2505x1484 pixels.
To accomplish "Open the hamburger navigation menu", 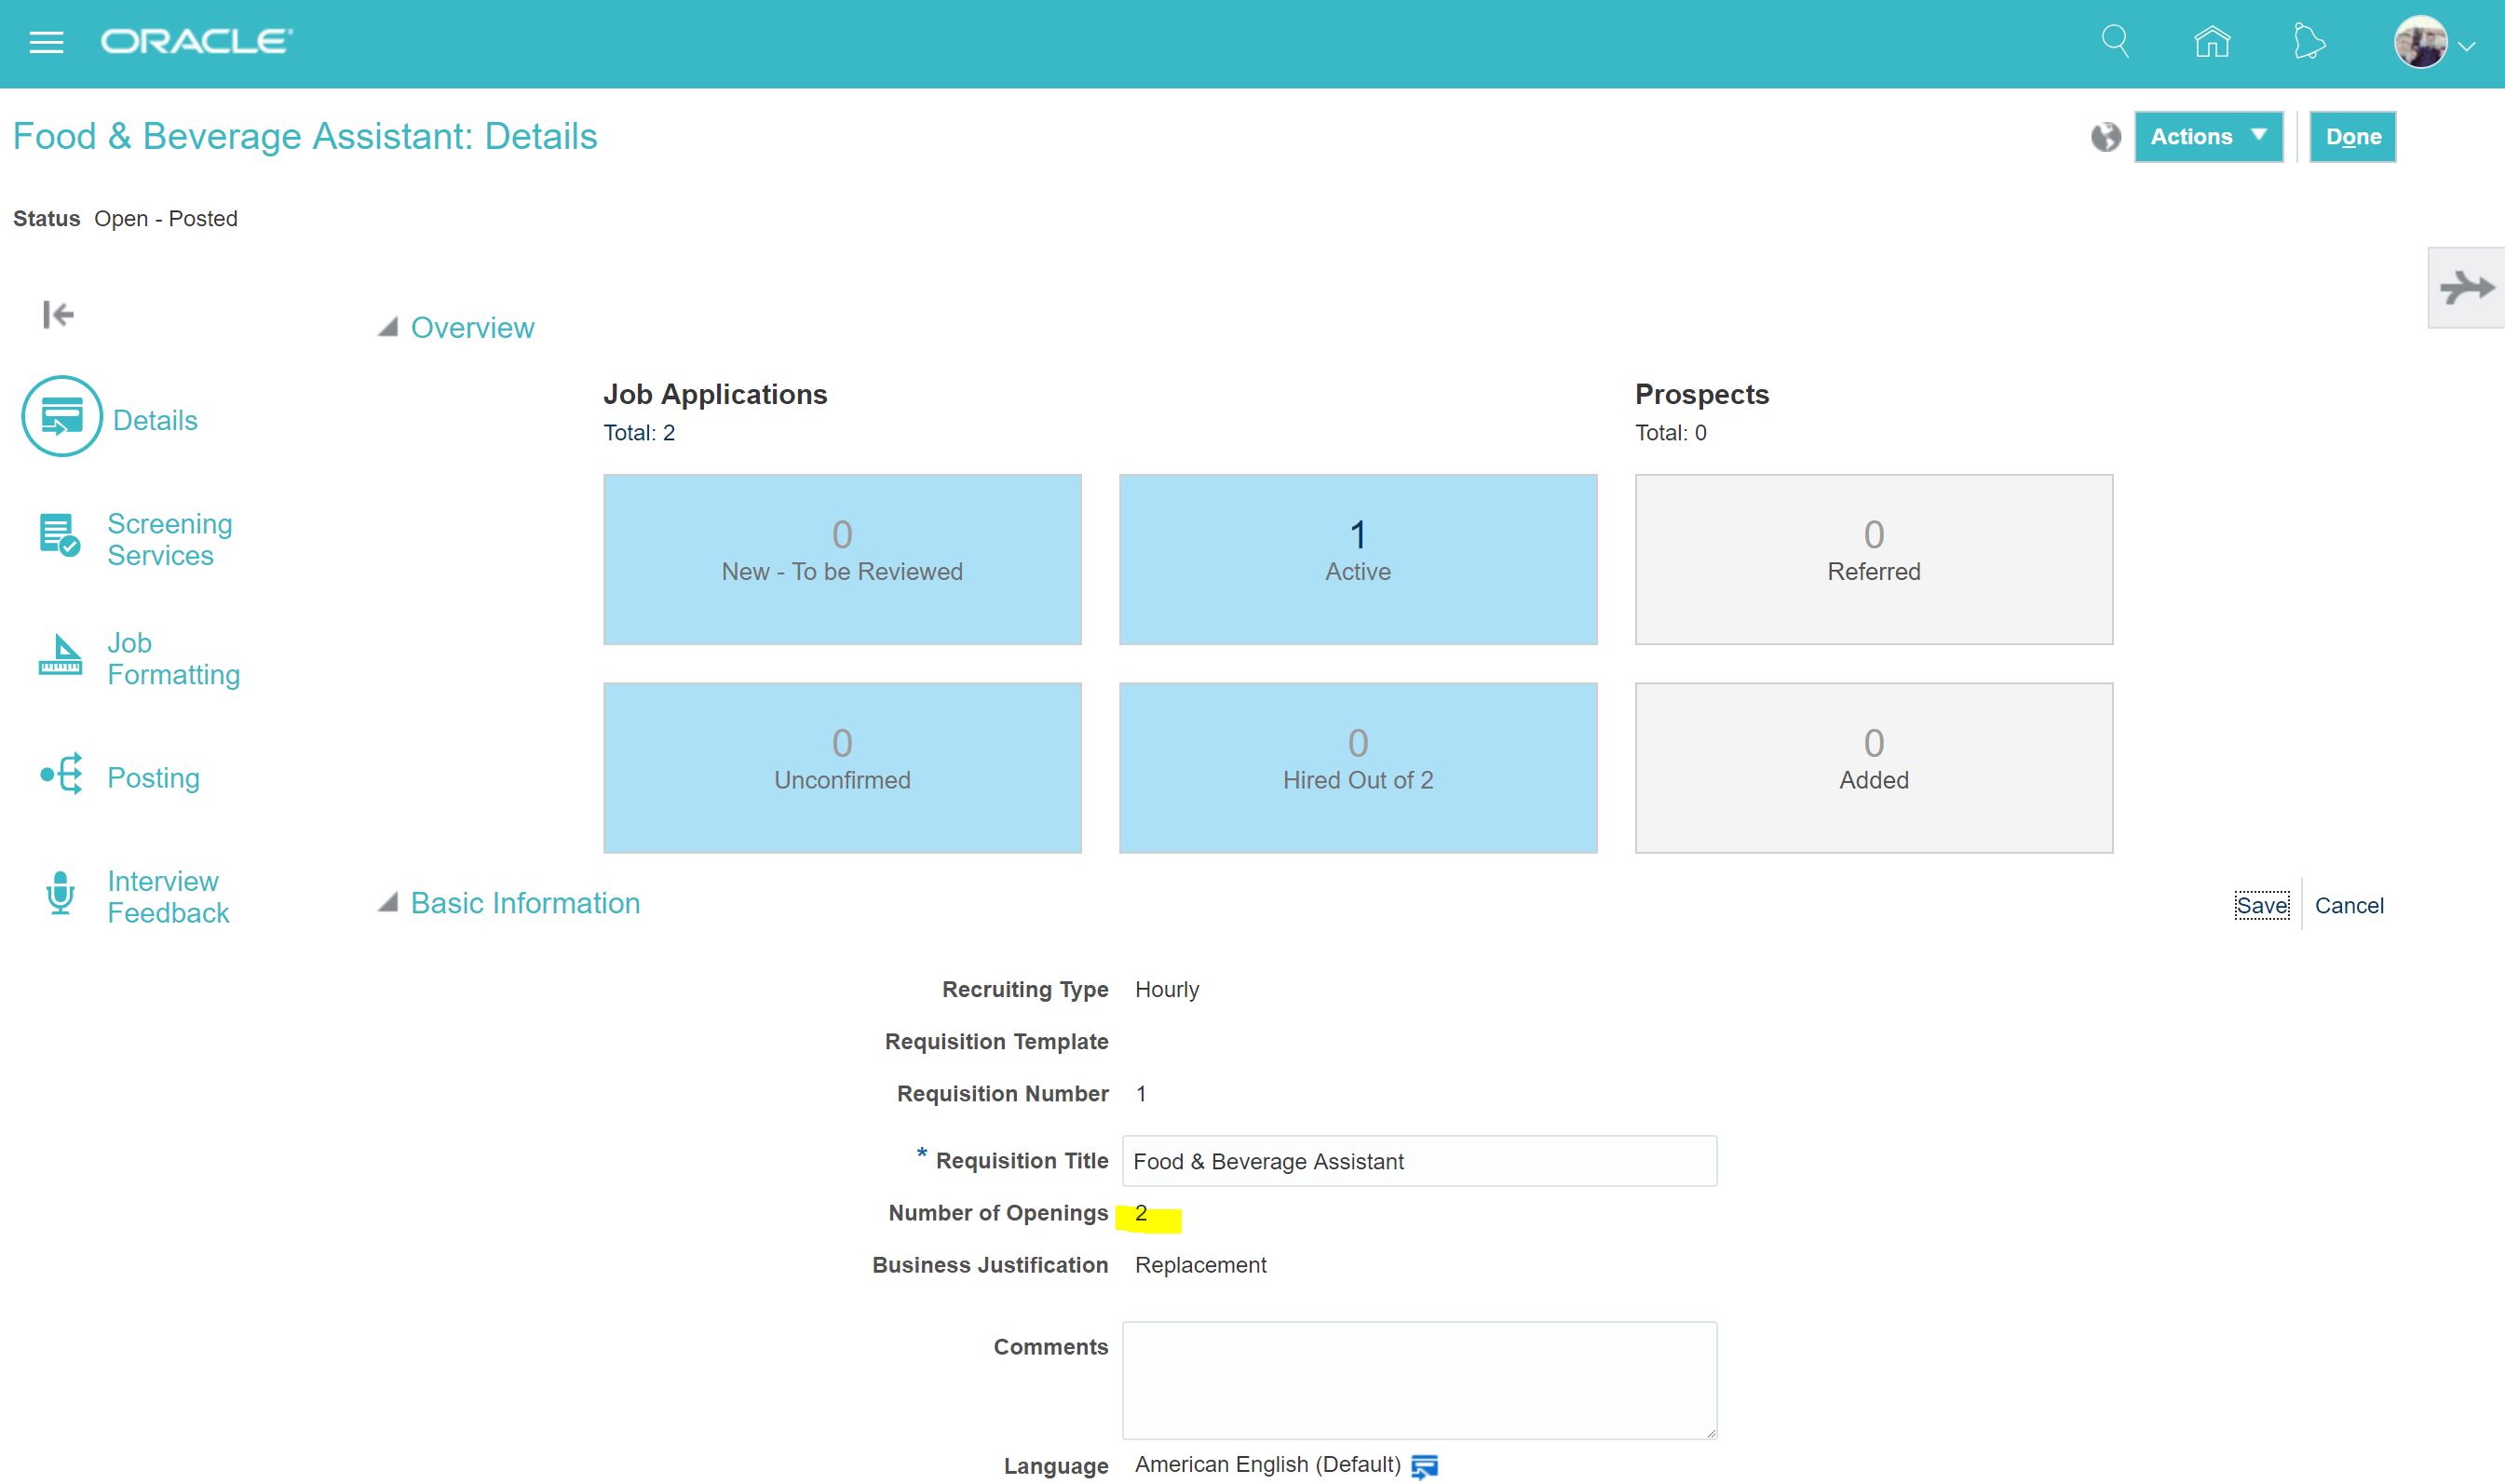I will 46,42.
